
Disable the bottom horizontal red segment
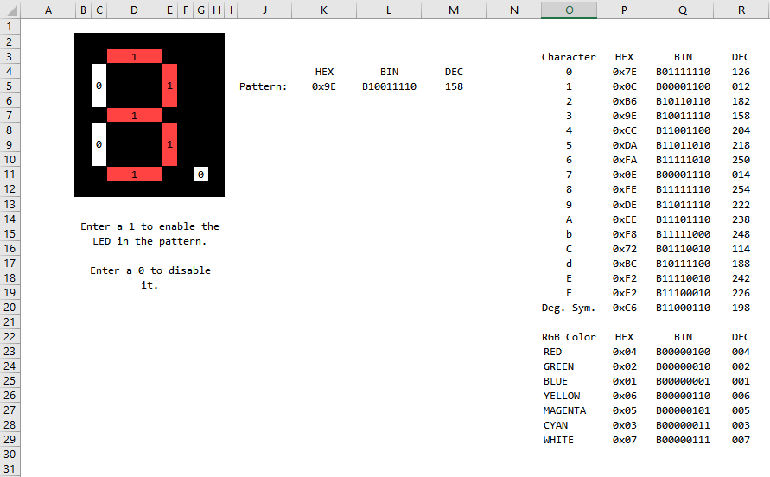(x=134, y=175)
